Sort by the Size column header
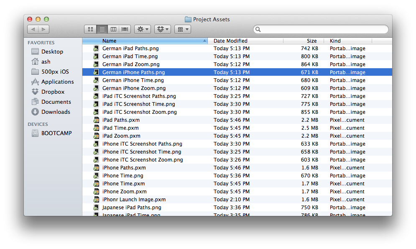 point(311,41)
